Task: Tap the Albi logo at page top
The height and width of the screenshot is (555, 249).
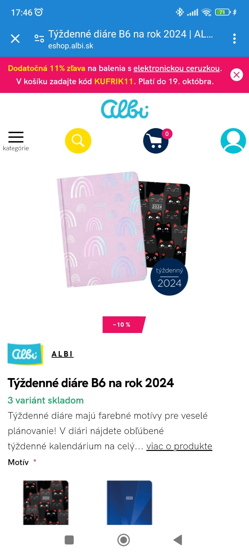Action: click(x=124, y=109)
